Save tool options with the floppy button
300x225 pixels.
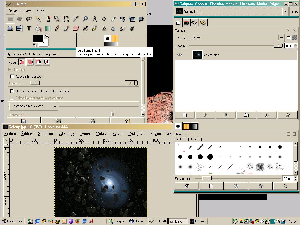pyautogui.click(x=24, y=121)
